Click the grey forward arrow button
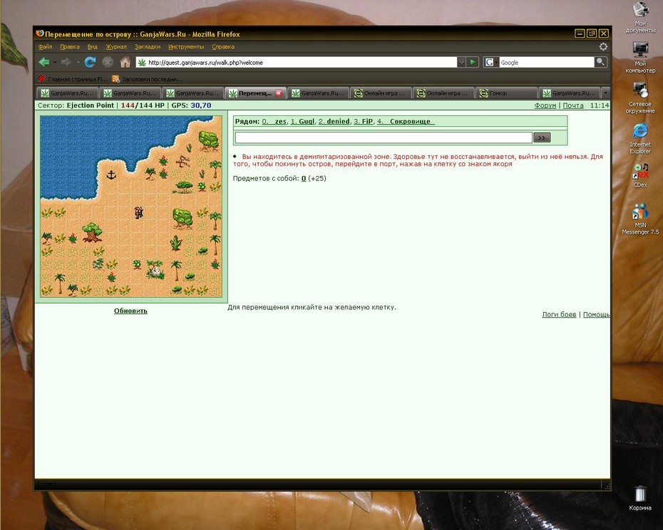Image resolution: width=663 pixels, height=530 pixels. [66, 62]
